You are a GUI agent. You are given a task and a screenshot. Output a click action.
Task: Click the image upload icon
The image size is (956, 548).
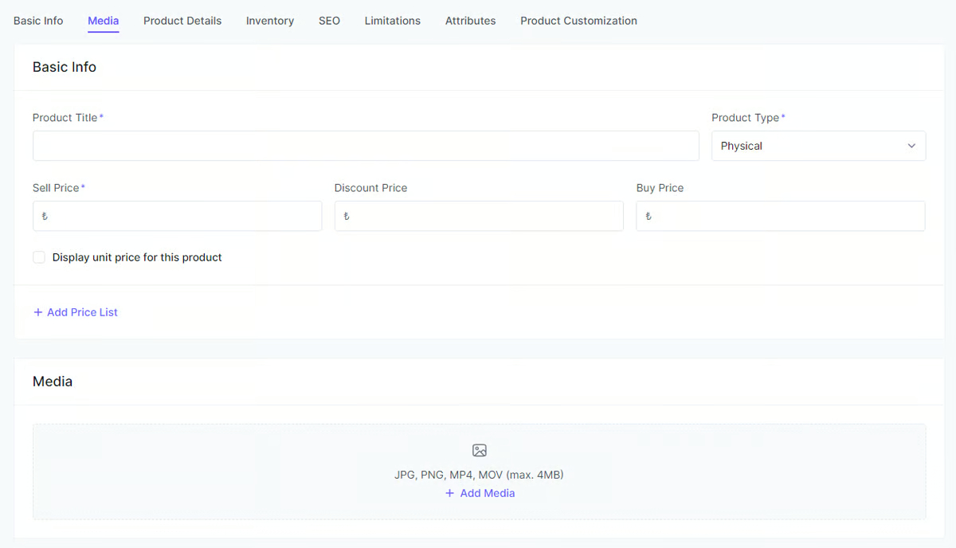tap(480, 450)
